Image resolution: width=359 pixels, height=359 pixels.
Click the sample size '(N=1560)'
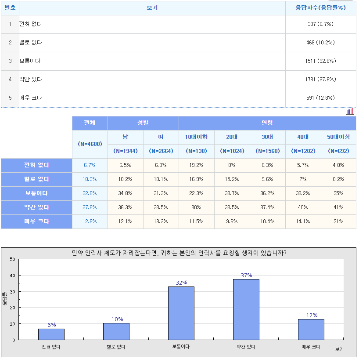click(267, 151)
